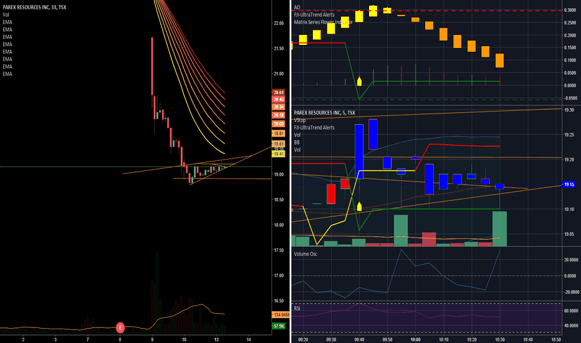Select the tall blue candle at 09:40
Image resolution: width=581 pixels, height=343 pixels.
pos(359,152)
